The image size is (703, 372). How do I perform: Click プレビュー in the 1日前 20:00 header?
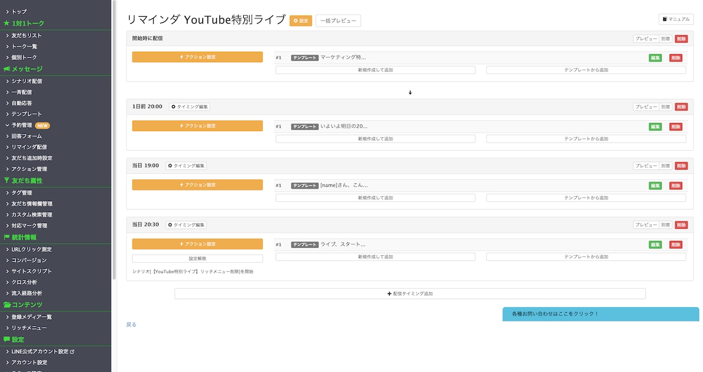click(646, 107)
